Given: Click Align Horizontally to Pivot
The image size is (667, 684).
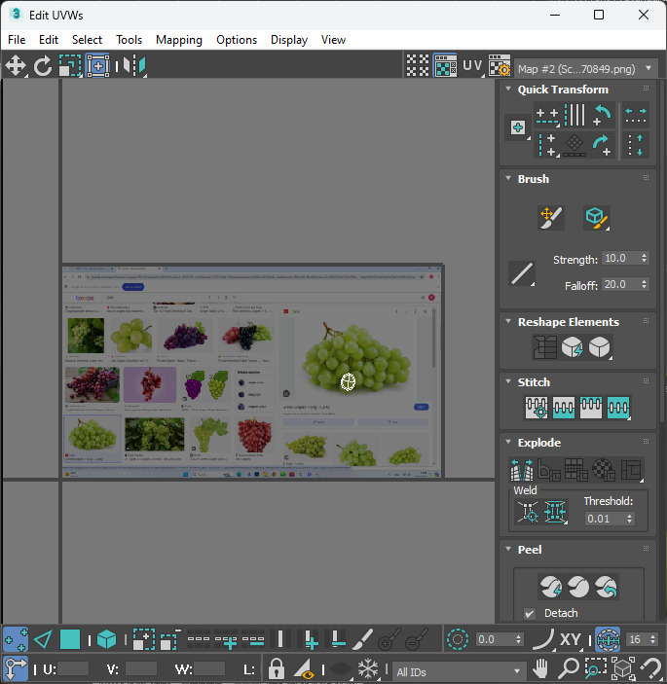Looking at the screenshot, I should tap(547, 116).
